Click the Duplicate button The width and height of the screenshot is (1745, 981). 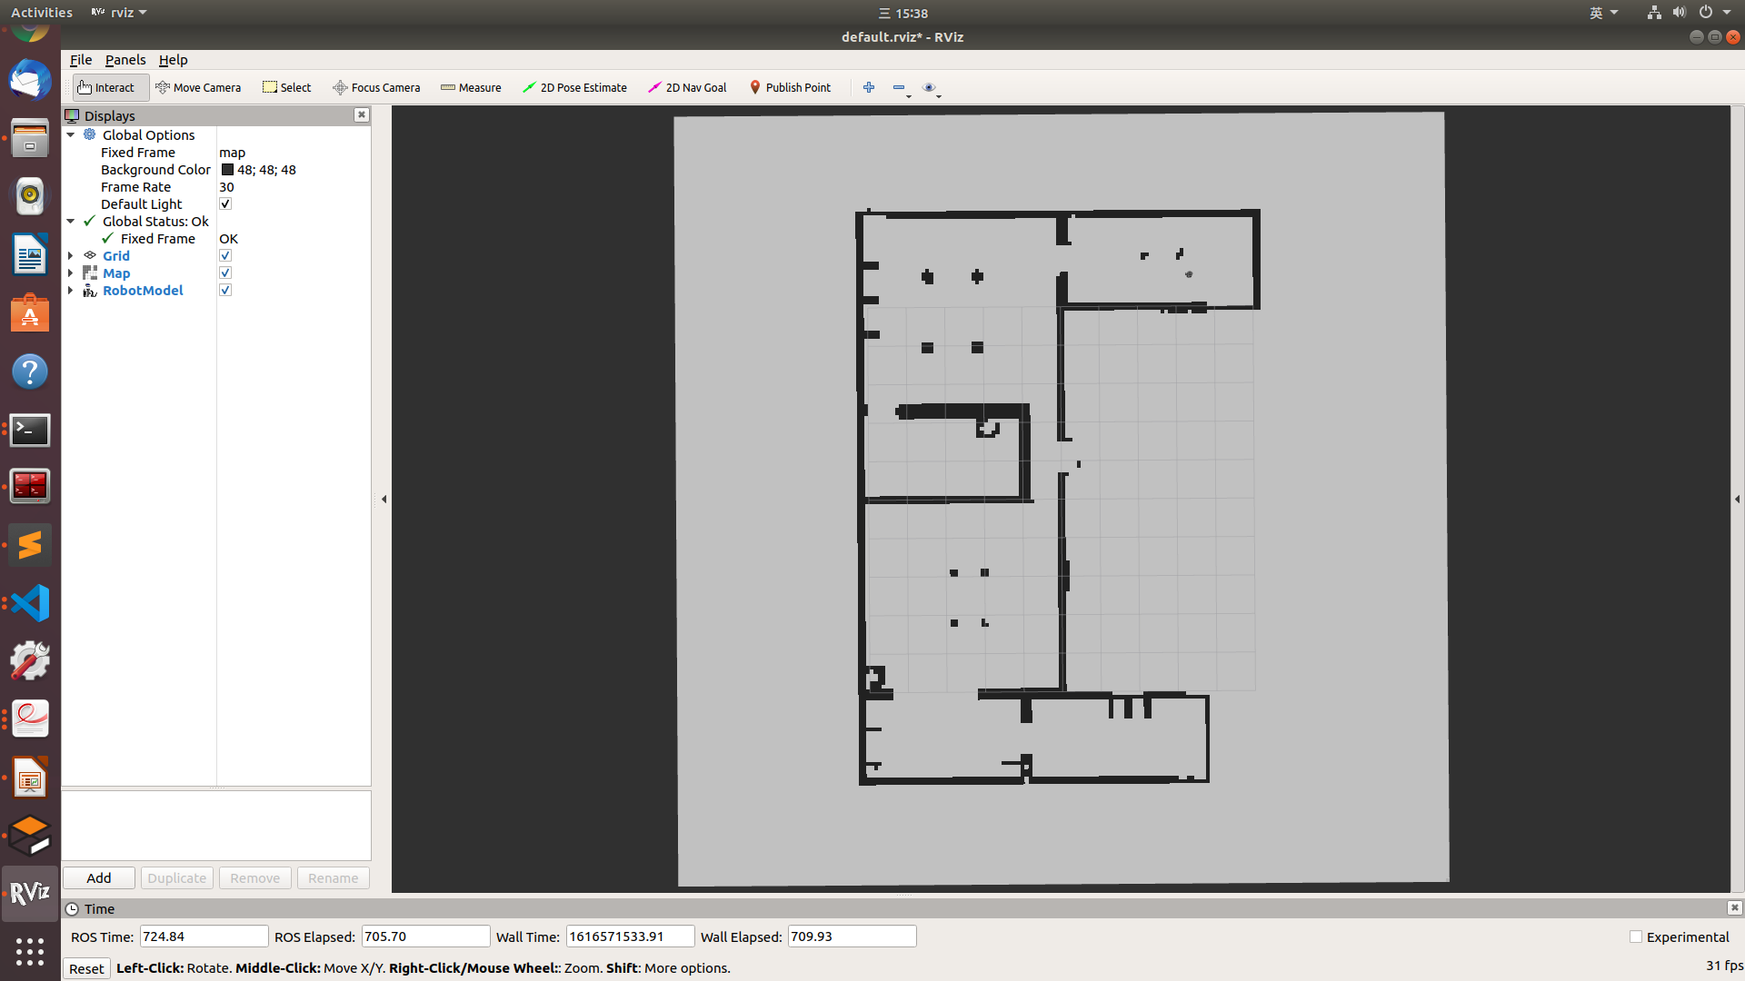(177, 877)
